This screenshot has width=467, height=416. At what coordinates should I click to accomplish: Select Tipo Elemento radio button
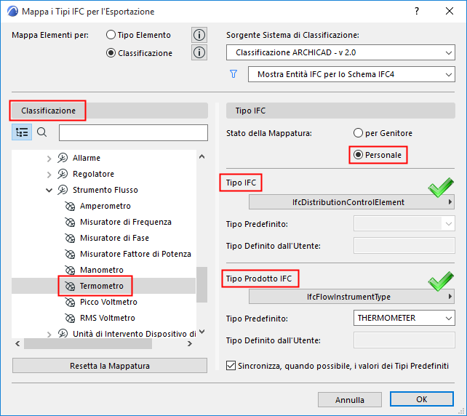[x=111, y=35]
